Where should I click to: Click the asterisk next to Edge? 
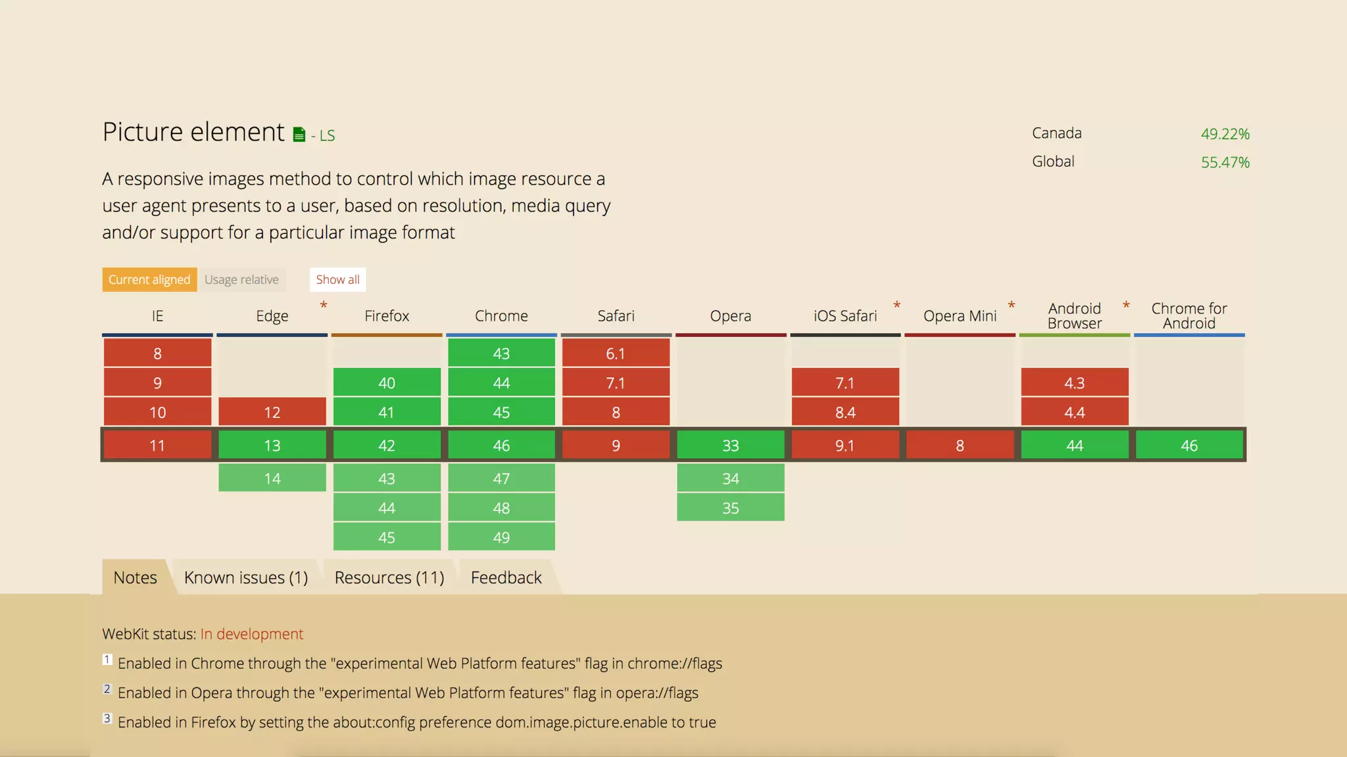tap(323, 306)
